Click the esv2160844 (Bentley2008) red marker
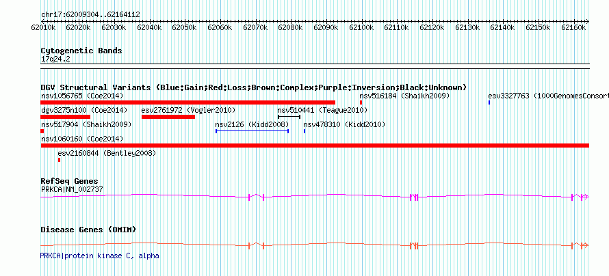The image size is (609, 276). point(59,160)
